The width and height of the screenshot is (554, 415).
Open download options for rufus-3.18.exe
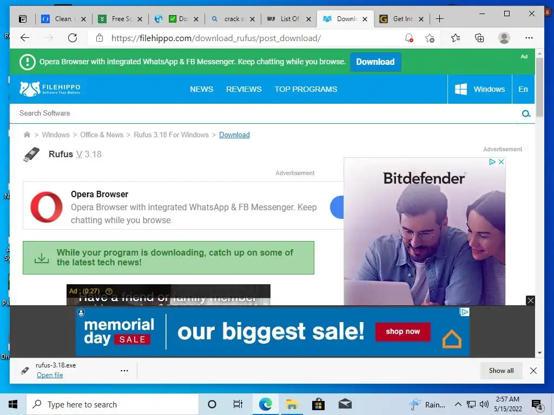[x=124, y=371]
